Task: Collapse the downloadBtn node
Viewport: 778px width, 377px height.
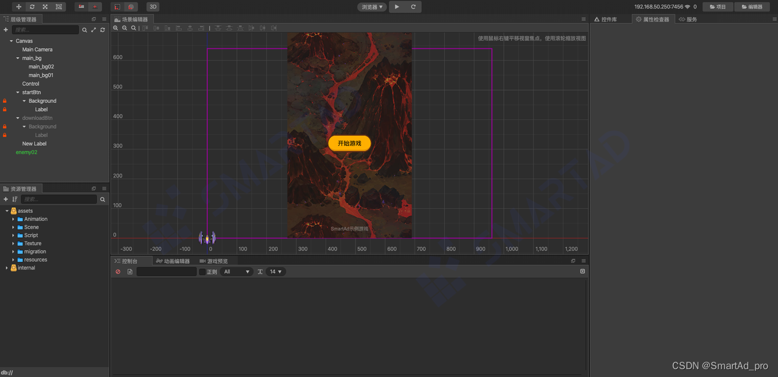Action: click(x=18, y=118)
